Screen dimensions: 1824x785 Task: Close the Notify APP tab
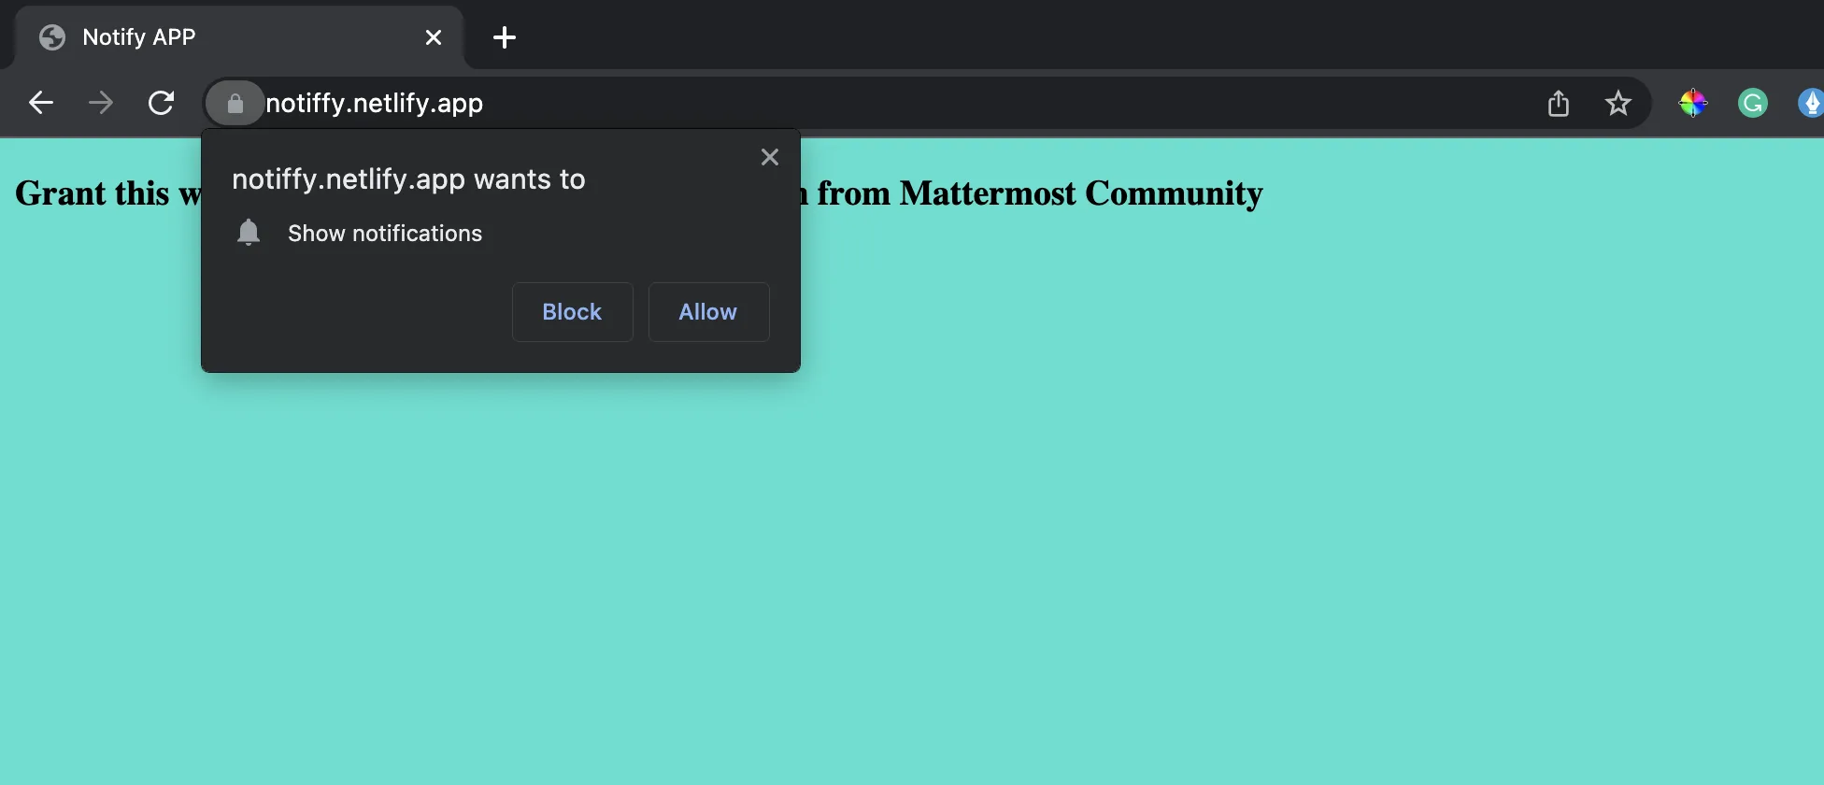(434, 37)
